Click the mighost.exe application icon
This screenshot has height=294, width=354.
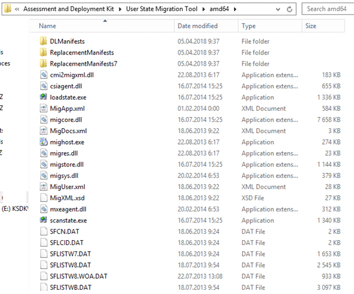pyautogui.click(x=43, y=142)
